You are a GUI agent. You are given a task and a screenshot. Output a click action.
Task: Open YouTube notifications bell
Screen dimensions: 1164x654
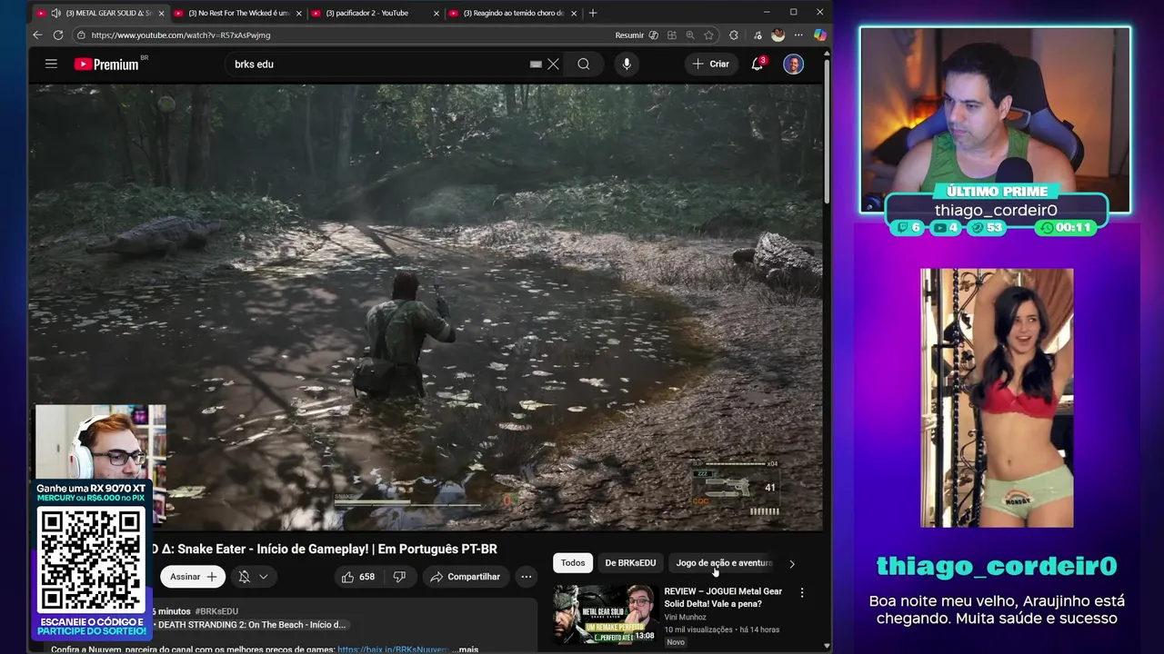tap(757, 64)
